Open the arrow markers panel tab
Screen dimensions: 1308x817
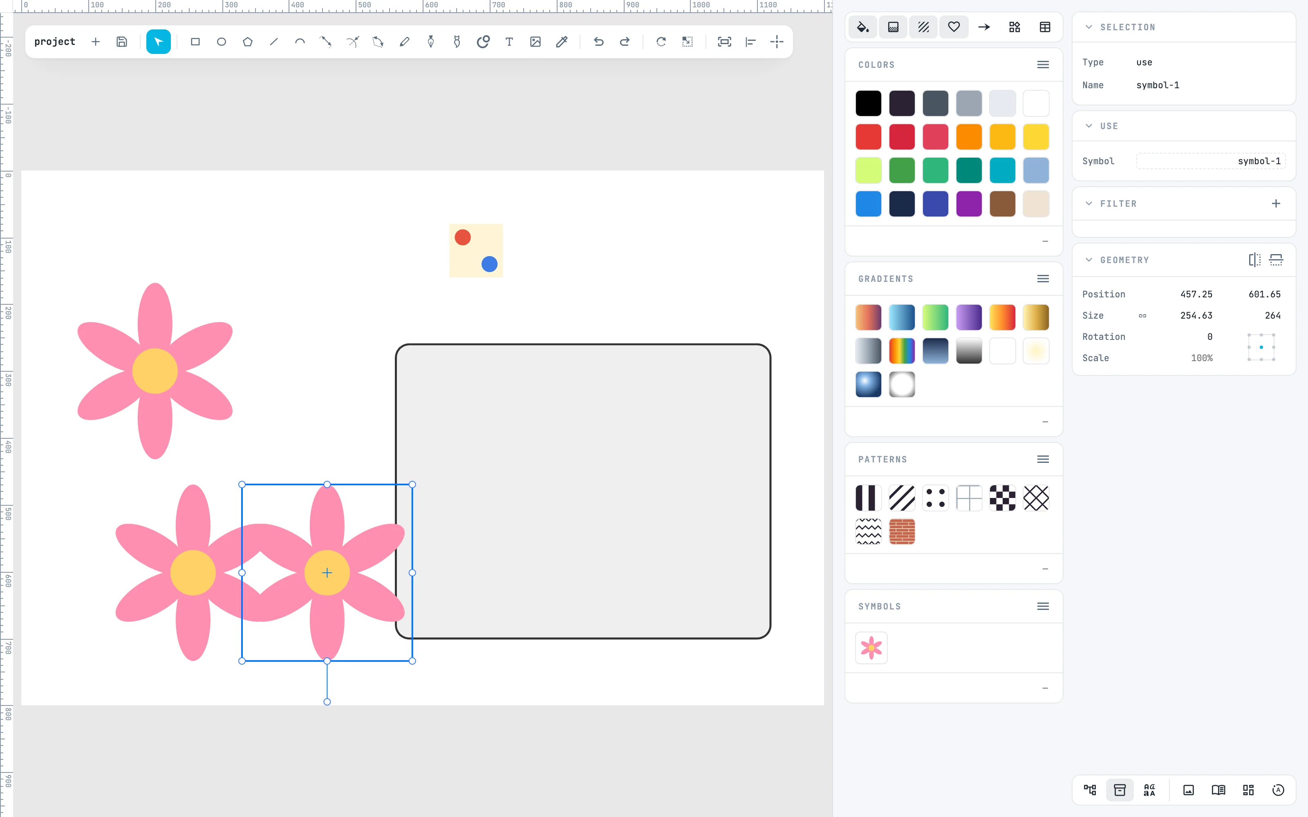click(984, 27)
